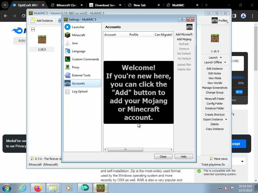
Task: Open Instance Folder from right panel
Action: point(215,108)
